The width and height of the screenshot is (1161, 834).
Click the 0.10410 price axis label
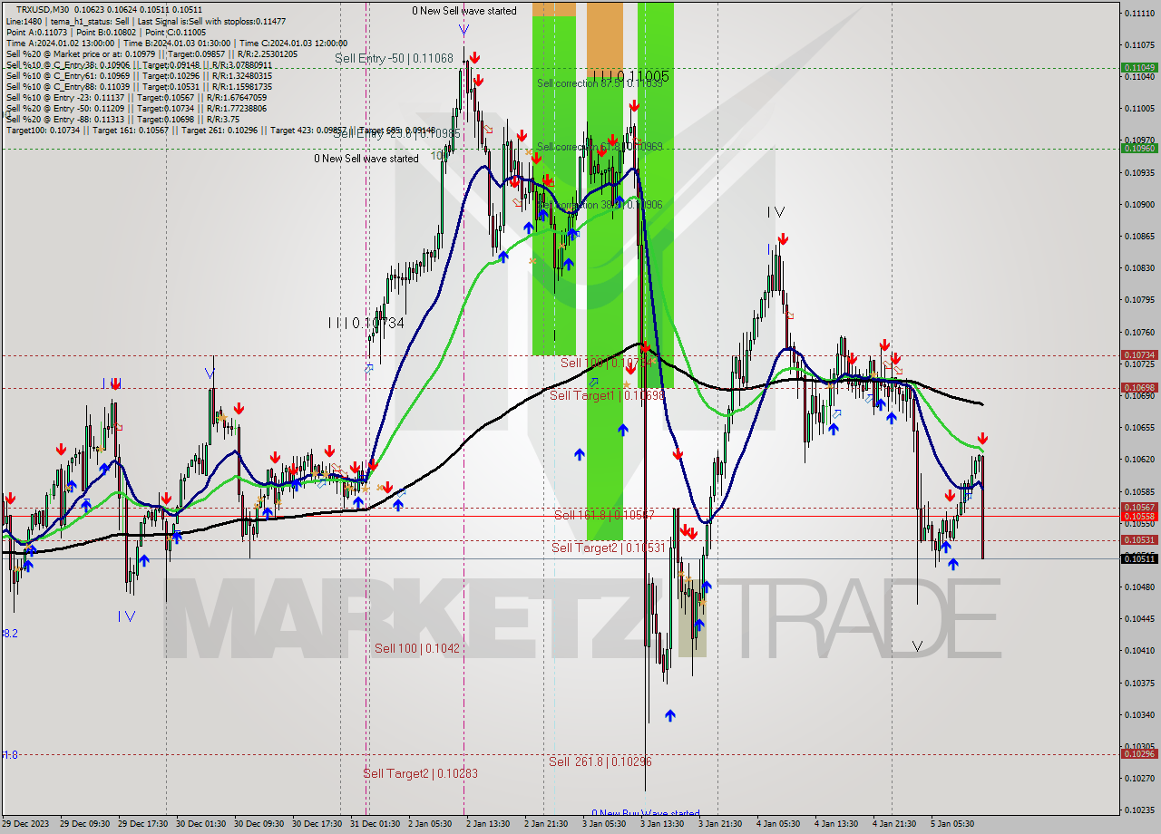tap(1139, 650)
